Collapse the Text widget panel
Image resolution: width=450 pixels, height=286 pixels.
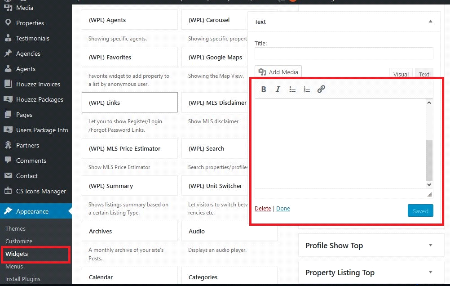pos(430,21)
